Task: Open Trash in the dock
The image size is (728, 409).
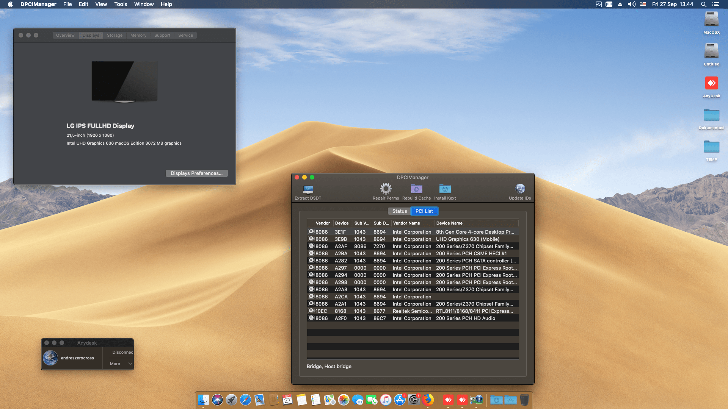Action: 524,400
